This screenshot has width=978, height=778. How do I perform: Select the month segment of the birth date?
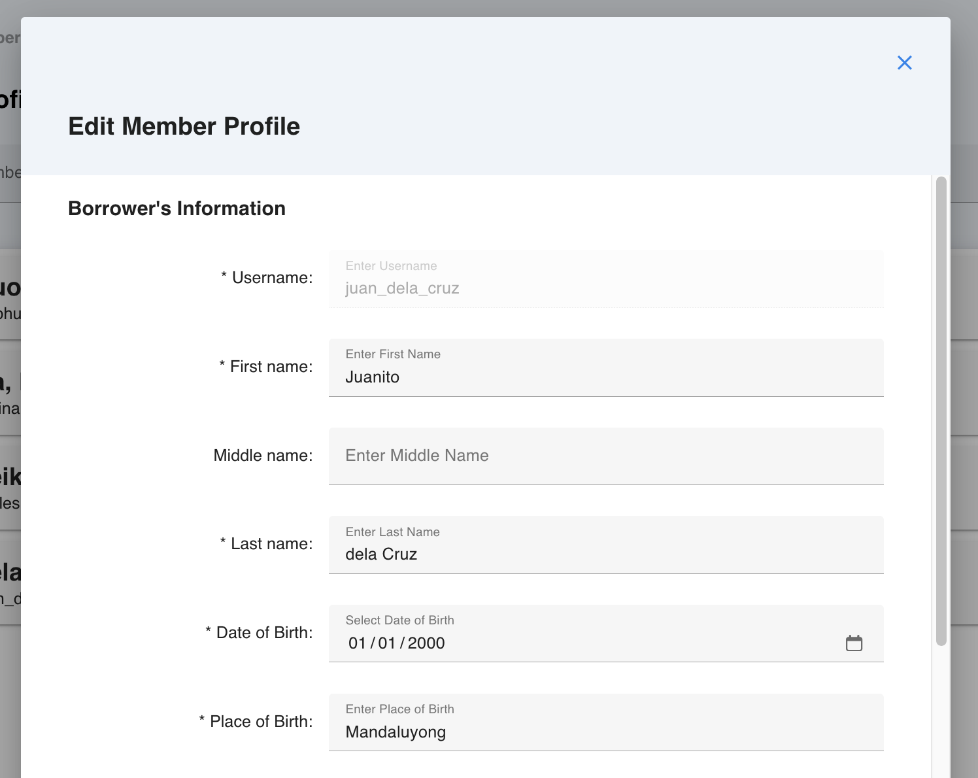tap(358, 643)
